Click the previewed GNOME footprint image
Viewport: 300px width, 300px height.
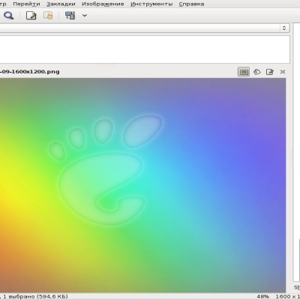point(142,185)
